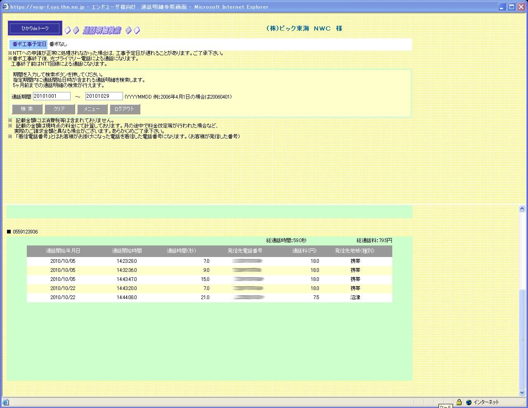Click the time cell 14:43:20.0
Screen dimensions: 528x408
tap(127, 288)
